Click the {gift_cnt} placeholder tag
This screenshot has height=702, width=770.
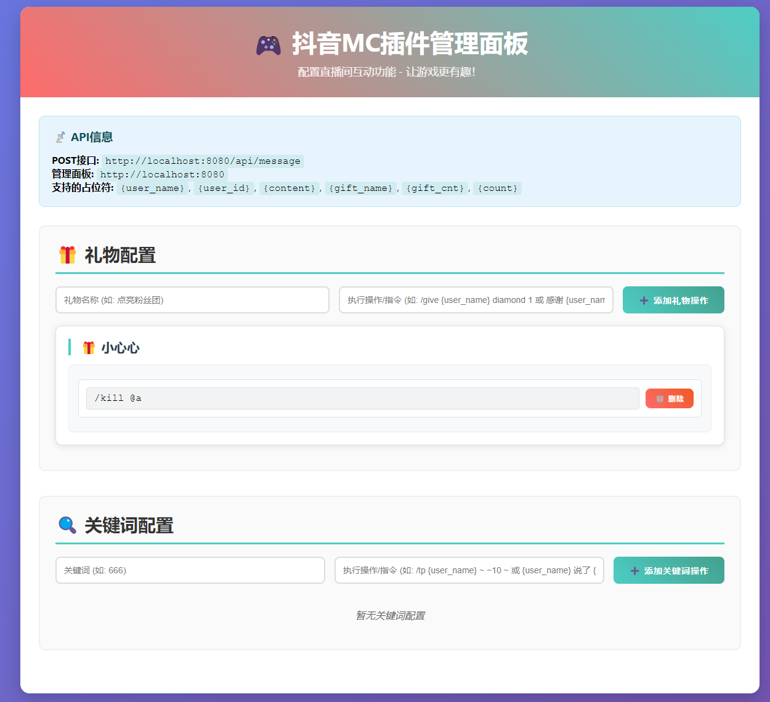pos(435,188)
